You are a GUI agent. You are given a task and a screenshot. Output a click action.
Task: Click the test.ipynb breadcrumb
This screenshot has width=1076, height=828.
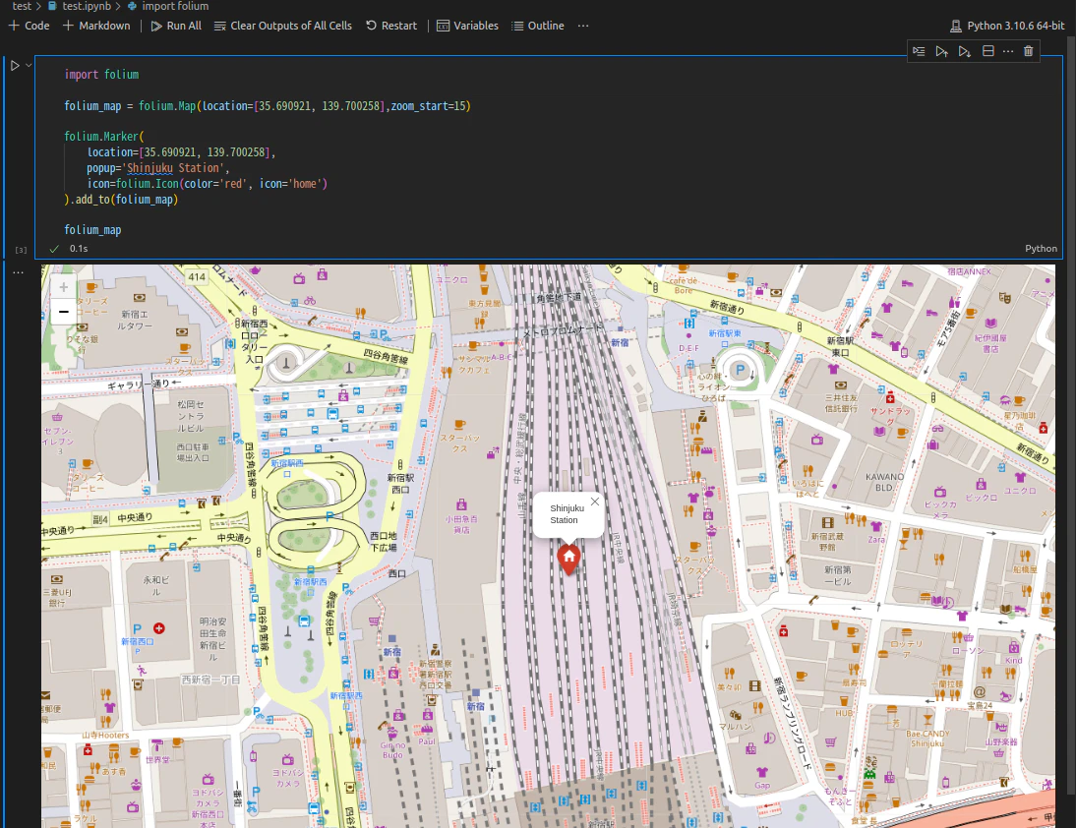[x=79, y=6]
